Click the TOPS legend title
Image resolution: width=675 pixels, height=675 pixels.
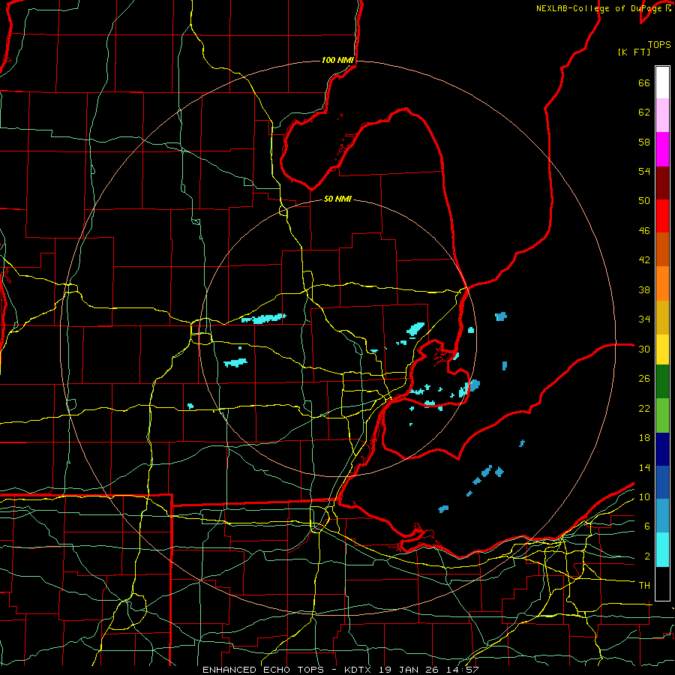[x=659, y=44]
